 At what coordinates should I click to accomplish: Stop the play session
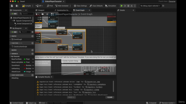pyautogui.click(x=128, y=6)
